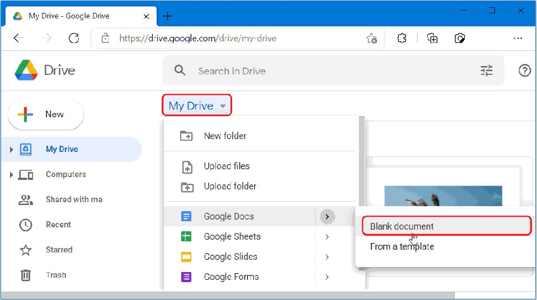Open Starred files section
The height and width of the screenshot is (300, 537).
(x=59, y=250)
